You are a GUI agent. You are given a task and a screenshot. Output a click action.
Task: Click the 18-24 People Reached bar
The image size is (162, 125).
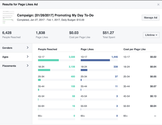coord(44,70)
